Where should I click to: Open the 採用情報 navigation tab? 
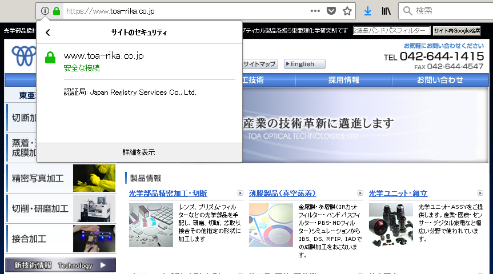344,80
